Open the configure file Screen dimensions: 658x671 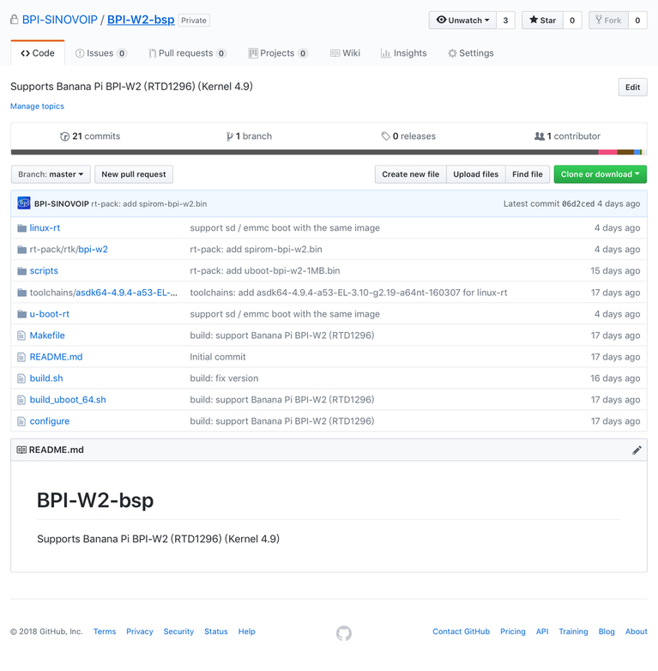(x=49, y=421)
